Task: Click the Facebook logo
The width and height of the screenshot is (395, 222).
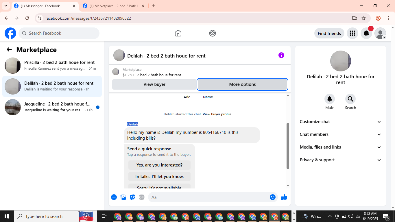Action: tap(10, 33)
